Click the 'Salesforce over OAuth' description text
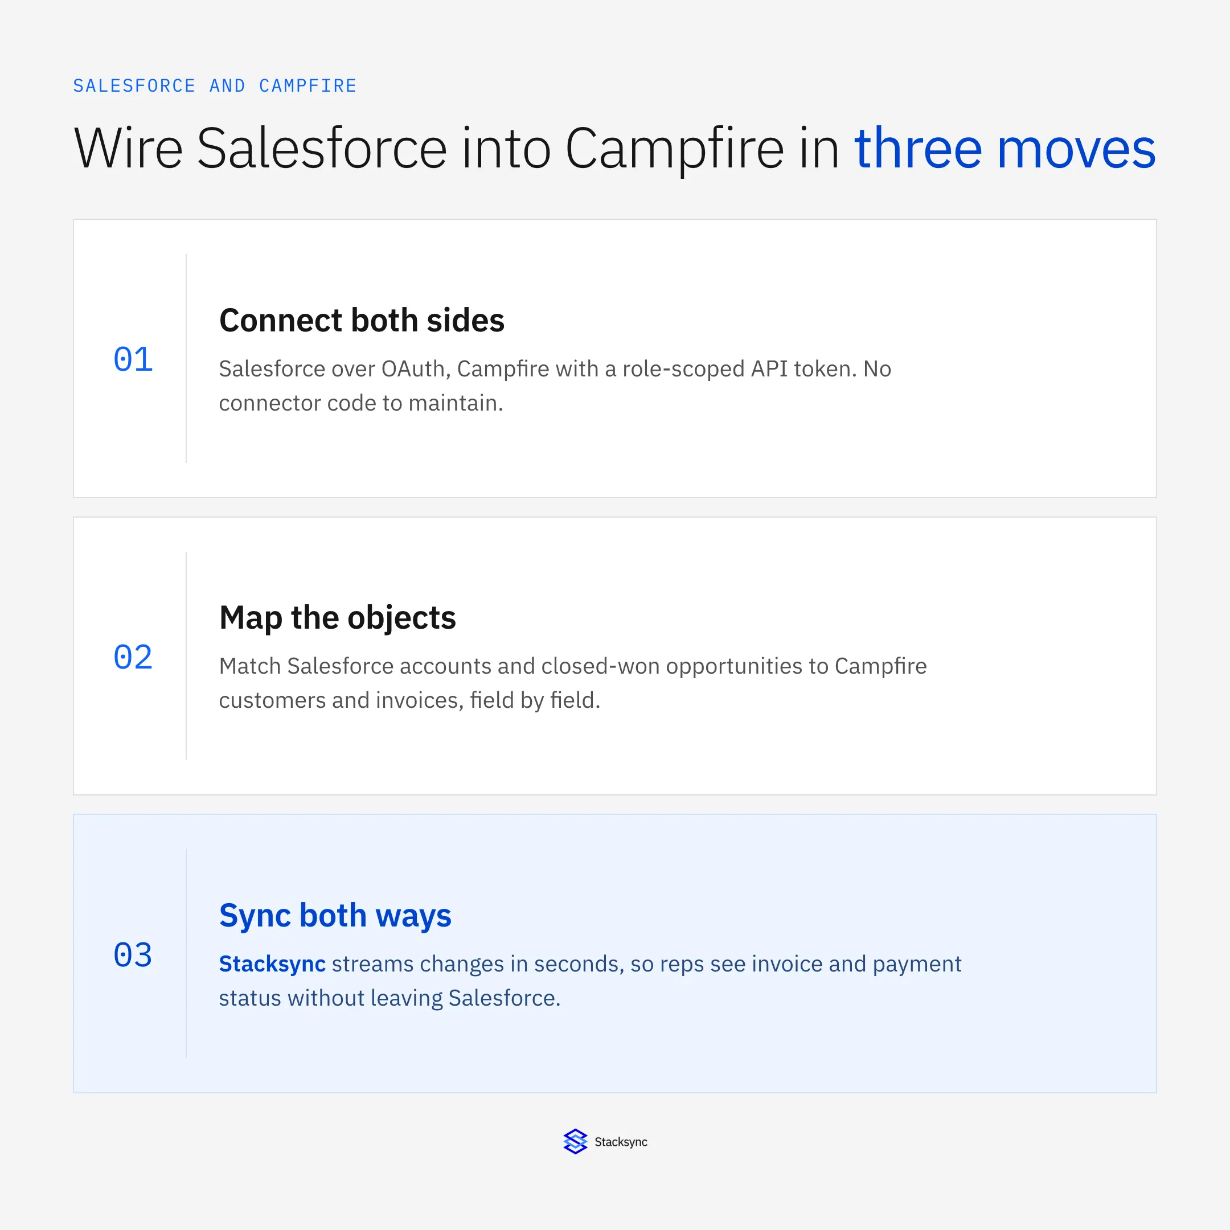The height and width of the screenshot is (1230, 1230). pyautogui.click(x=555, y=386)
